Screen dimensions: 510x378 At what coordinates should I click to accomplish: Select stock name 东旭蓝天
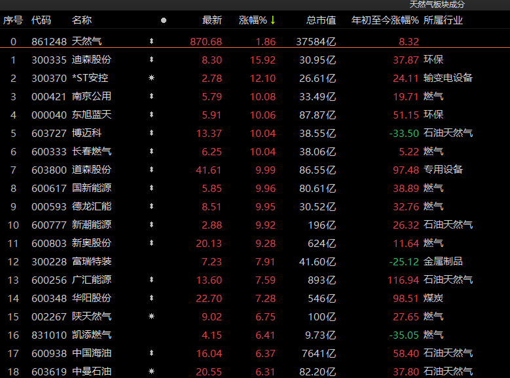click(92, 115)
